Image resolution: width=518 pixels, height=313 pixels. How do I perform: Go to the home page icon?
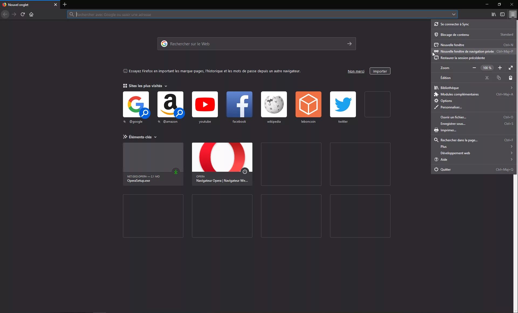point(31,14)
